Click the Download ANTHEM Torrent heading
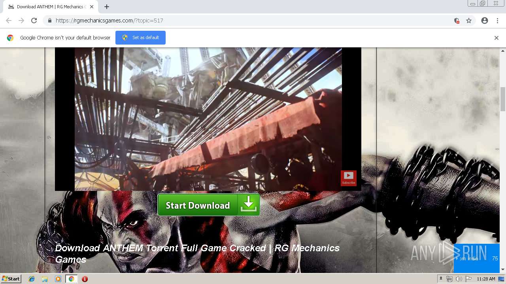 [x=197, y=254]
